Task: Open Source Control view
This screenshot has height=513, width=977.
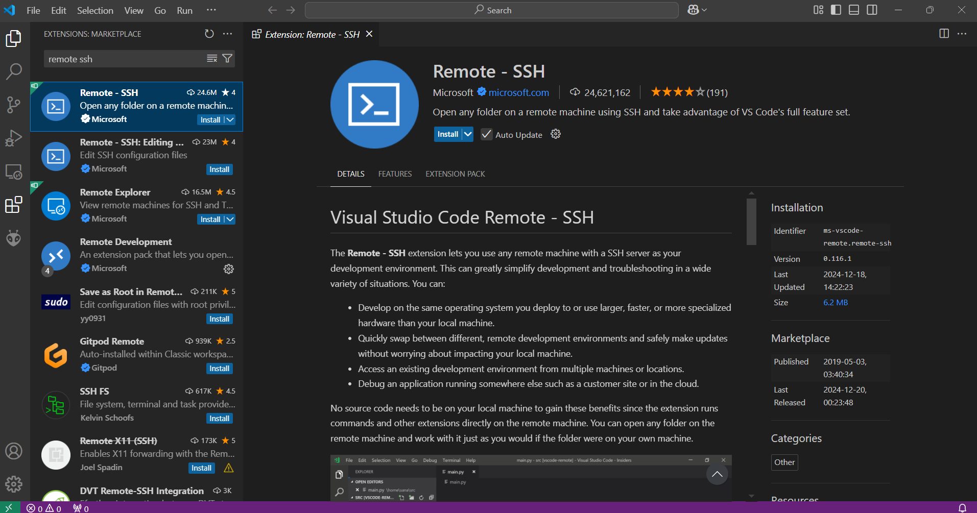Action: click(x=14, y=105)
